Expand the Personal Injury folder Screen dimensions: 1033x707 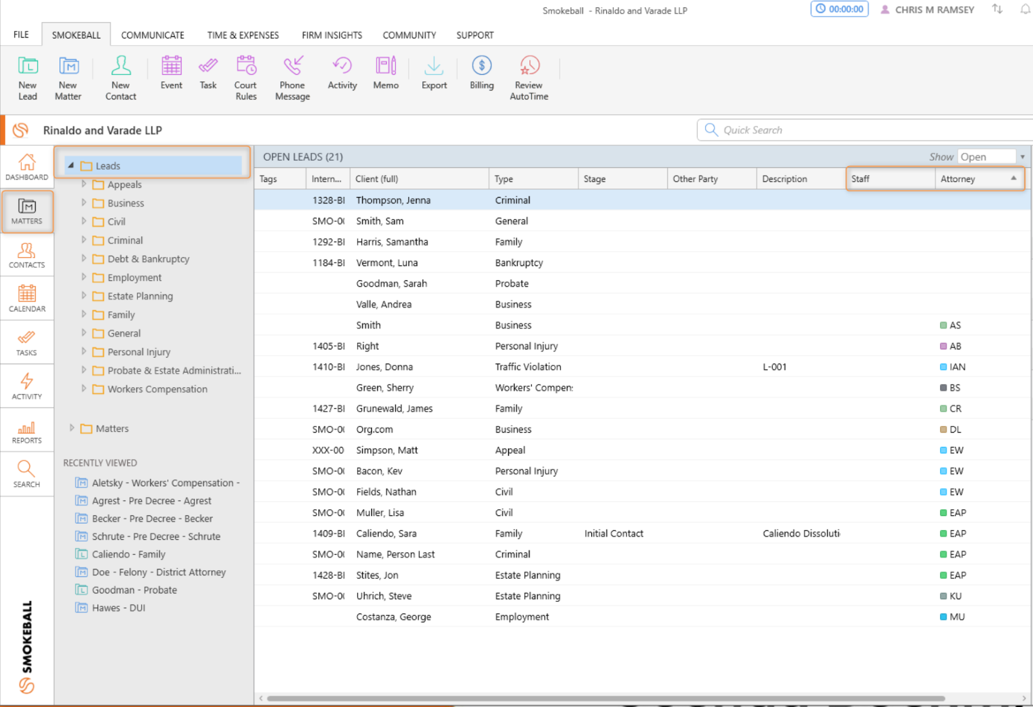(x=83, y=351)
